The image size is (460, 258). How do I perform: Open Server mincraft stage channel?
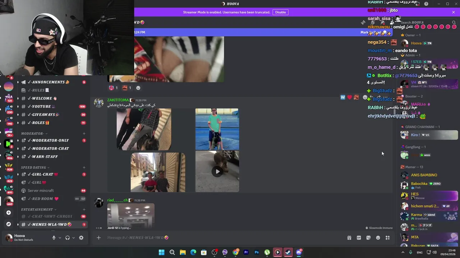click(x=53, y=191)
